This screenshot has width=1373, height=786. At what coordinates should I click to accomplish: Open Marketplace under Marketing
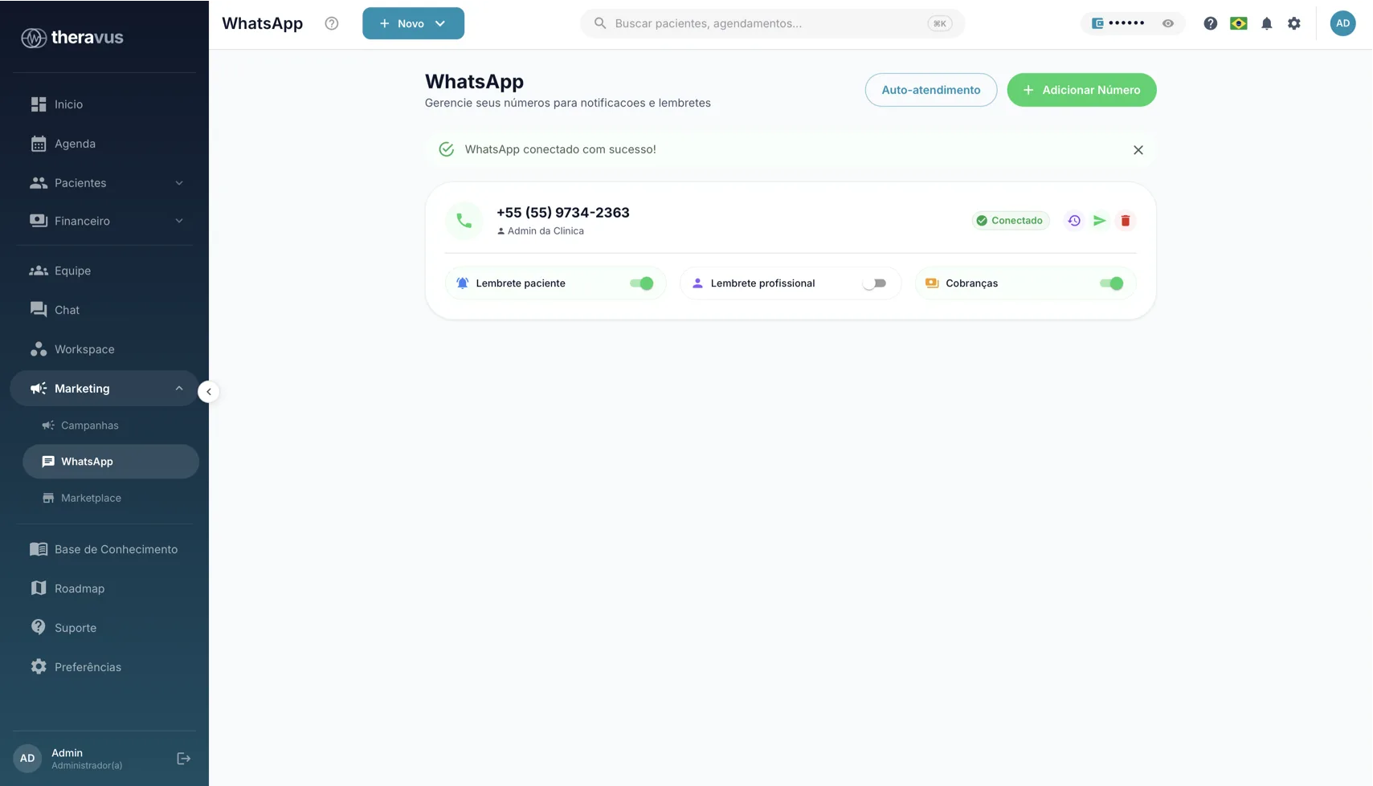(x=111, y=498)
